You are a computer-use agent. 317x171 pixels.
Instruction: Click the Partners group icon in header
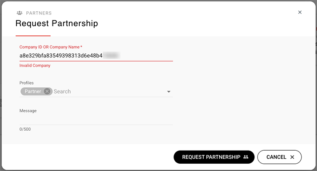[x=19, y=13]
